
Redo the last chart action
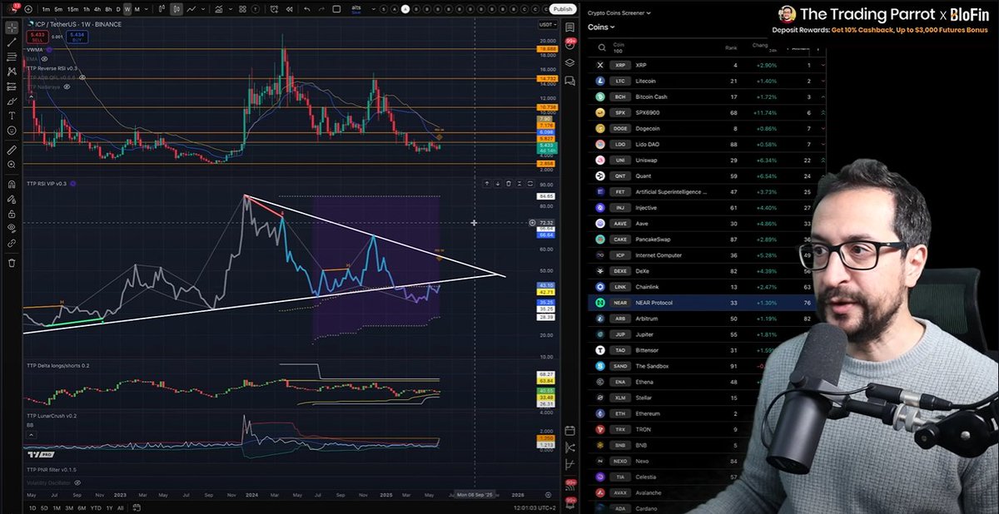(321, 9)
